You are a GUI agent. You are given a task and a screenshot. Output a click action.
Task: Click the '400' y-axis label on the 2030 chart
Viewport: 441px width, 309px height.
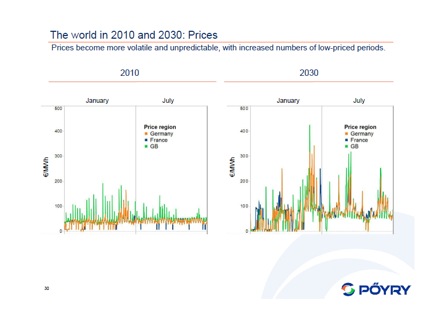244,131
